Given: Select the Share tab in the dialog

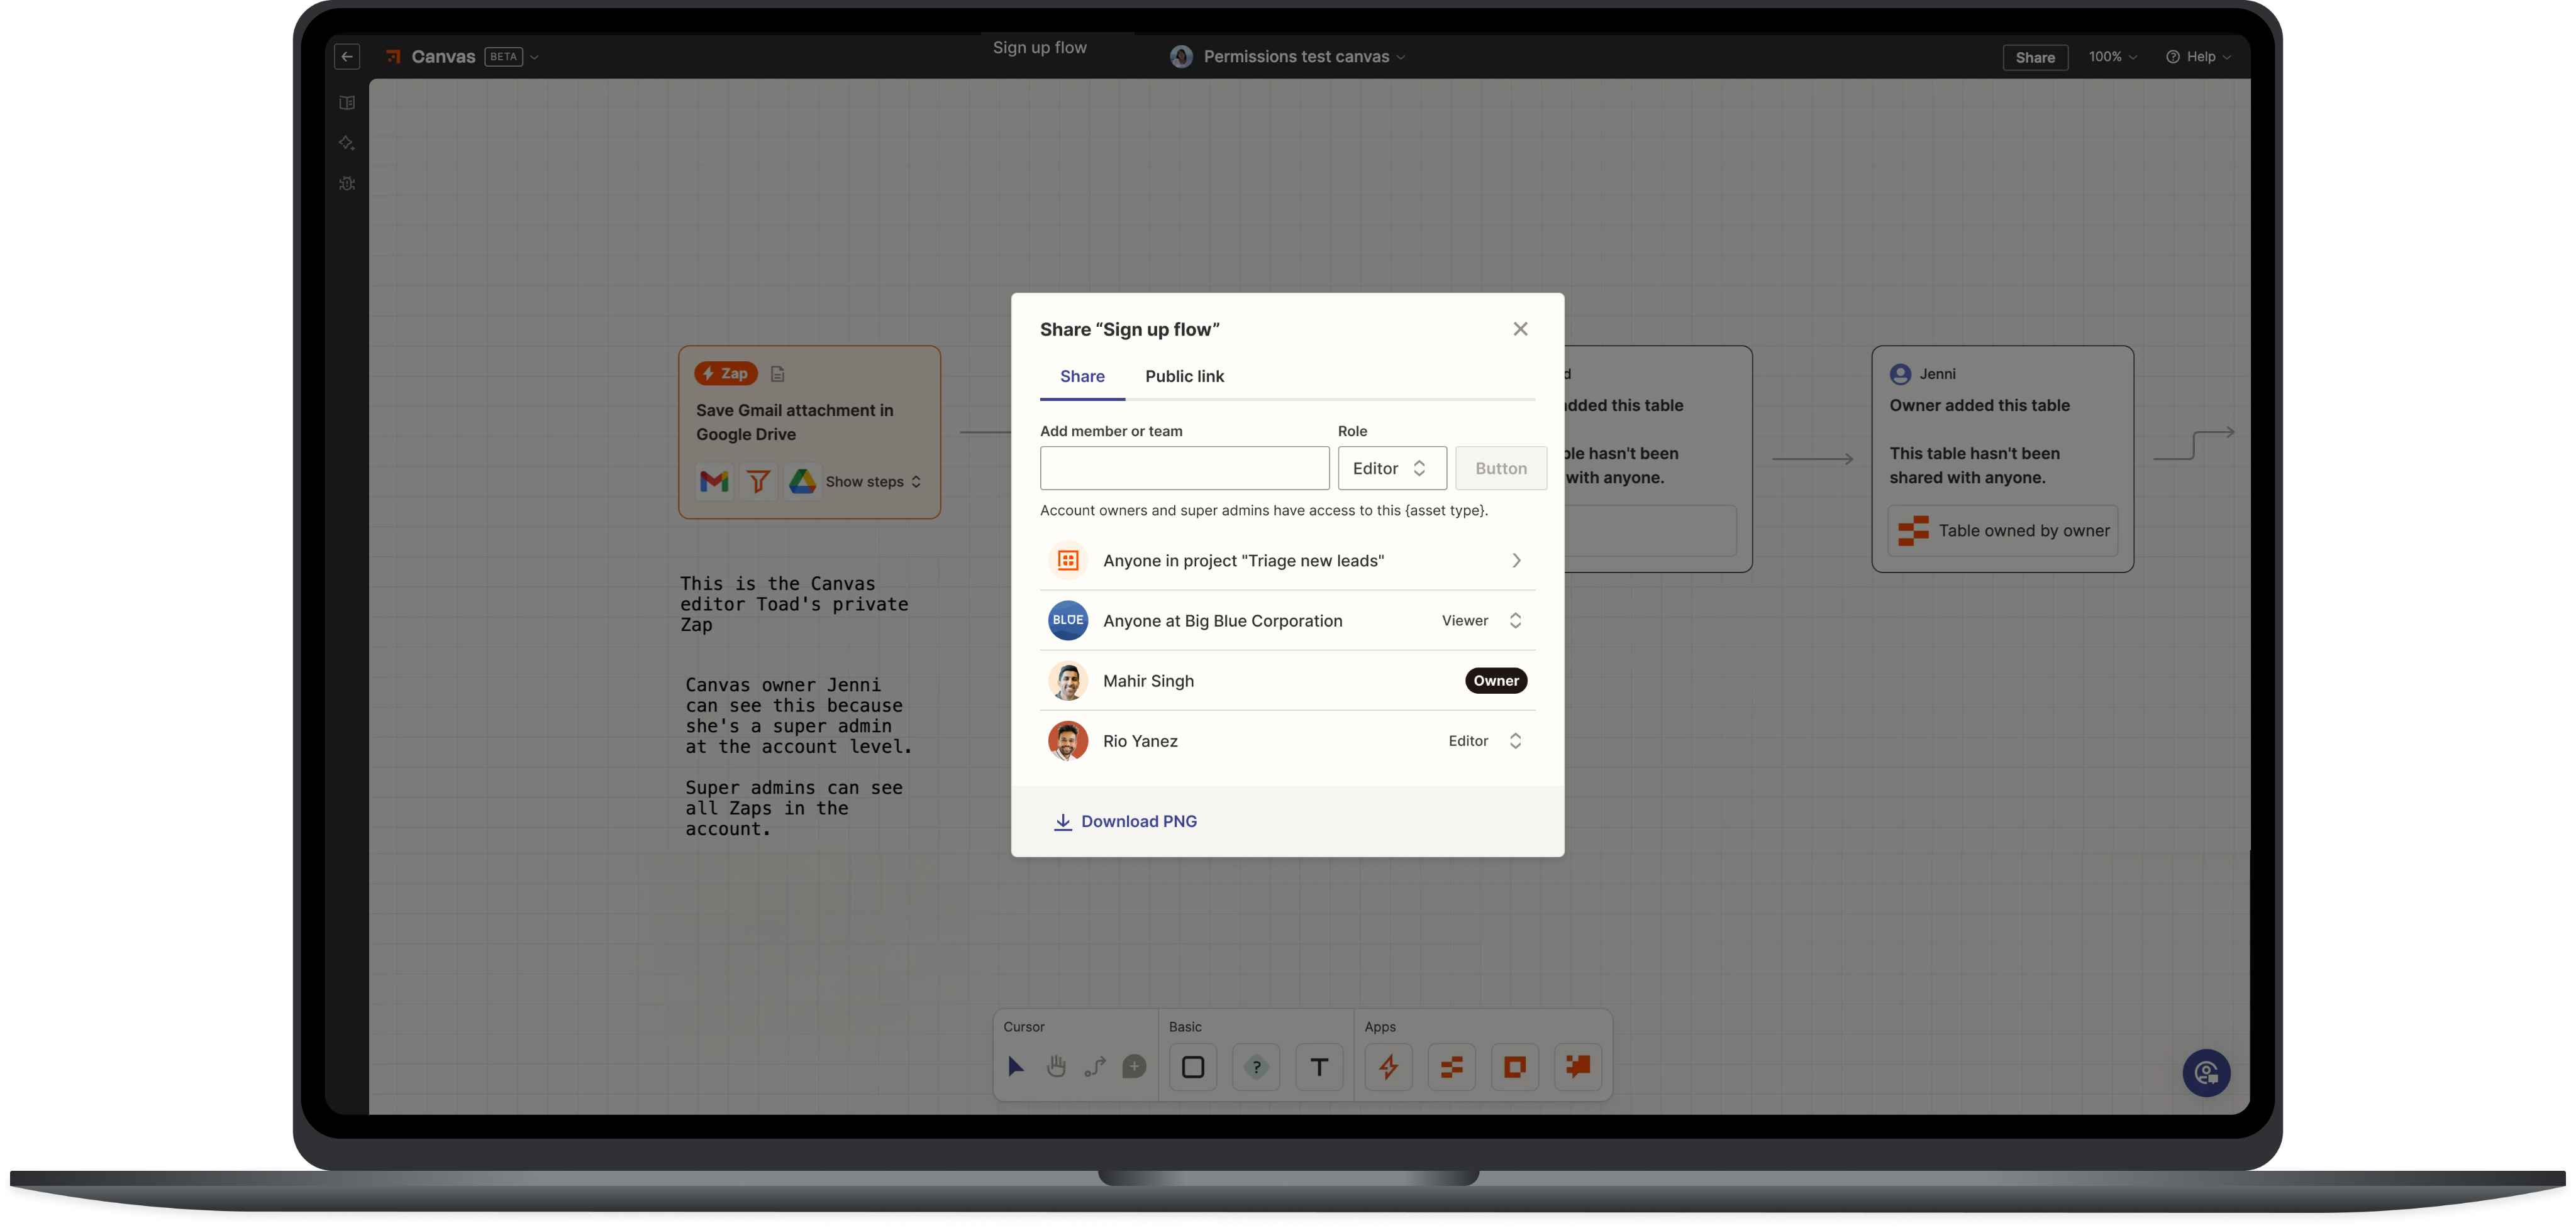Looking at the screenshot, I should (x=1082, y=376).
